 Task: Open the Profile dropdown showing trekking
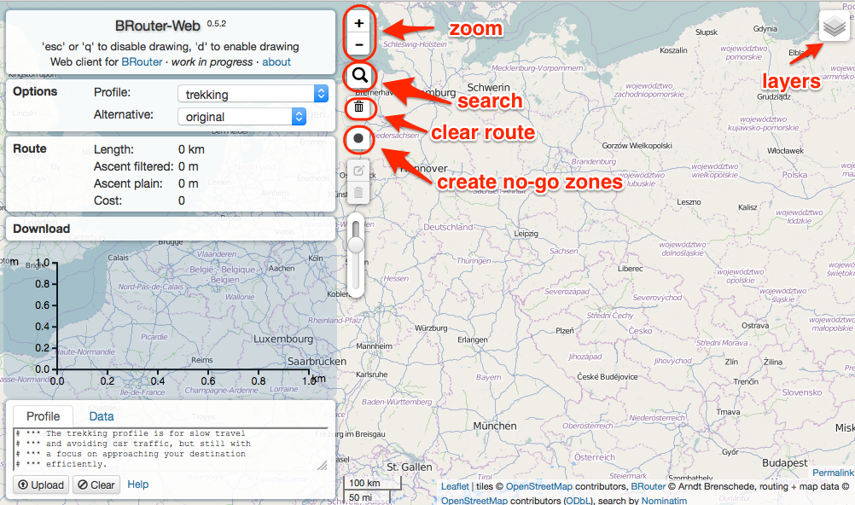point(253,94)
